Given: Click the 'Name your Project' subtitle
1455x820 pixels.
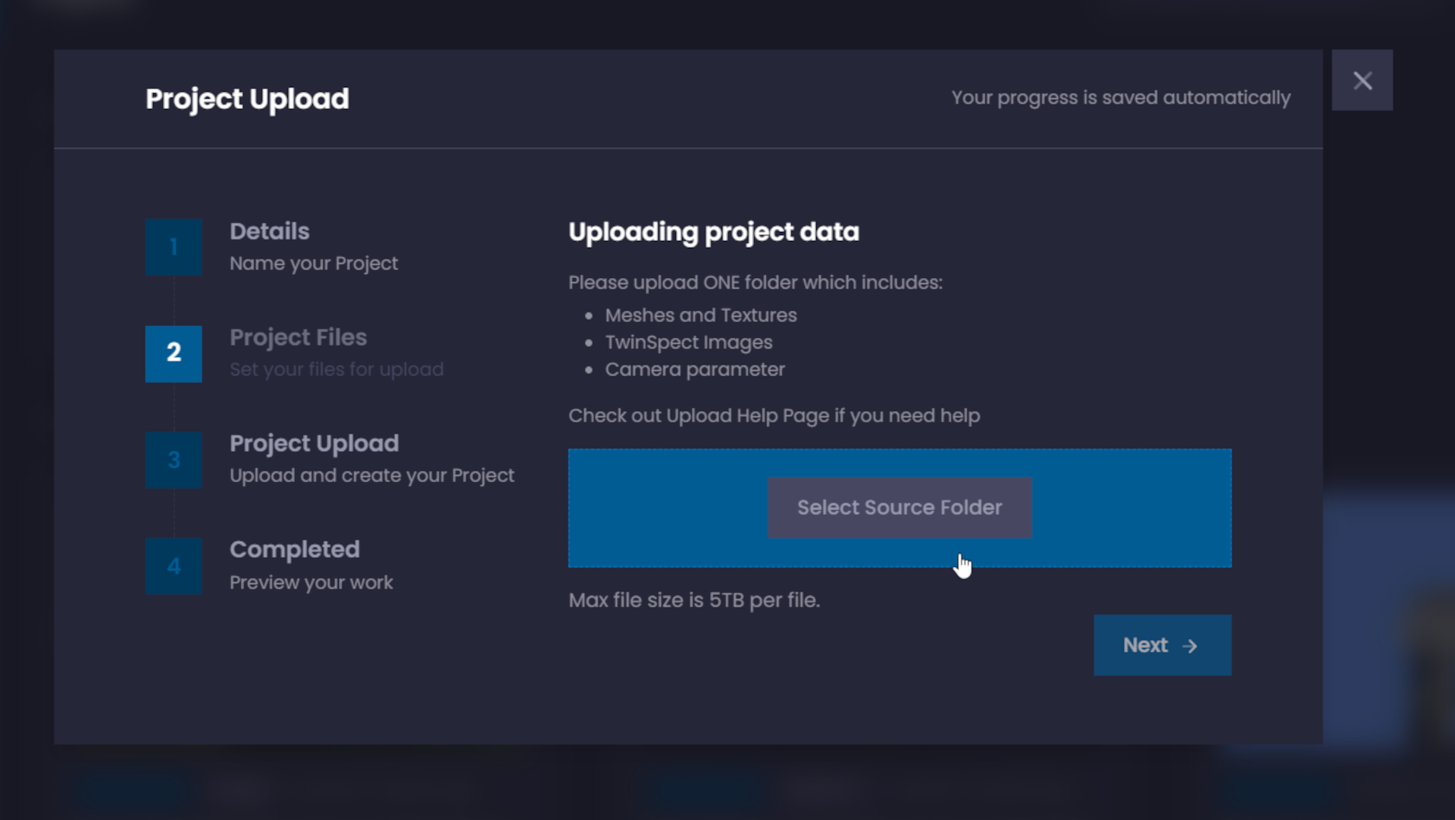Looking at the screenshot, I should [313, 264].
